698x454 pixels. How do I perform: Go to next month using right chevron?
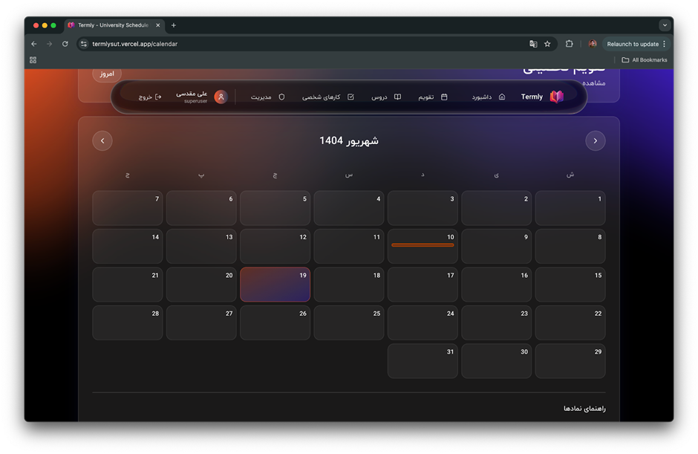[595, 140]
